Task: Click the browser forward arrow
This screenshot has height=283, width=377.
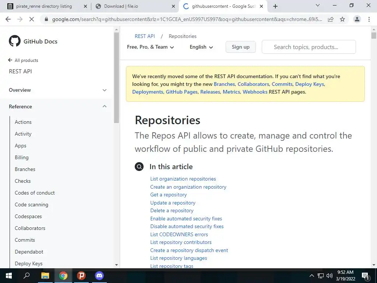Action: click(x=20, y=19)
